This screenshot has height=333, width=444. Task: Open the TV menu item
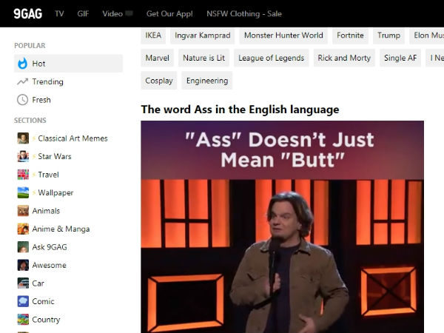click(59, 13)
